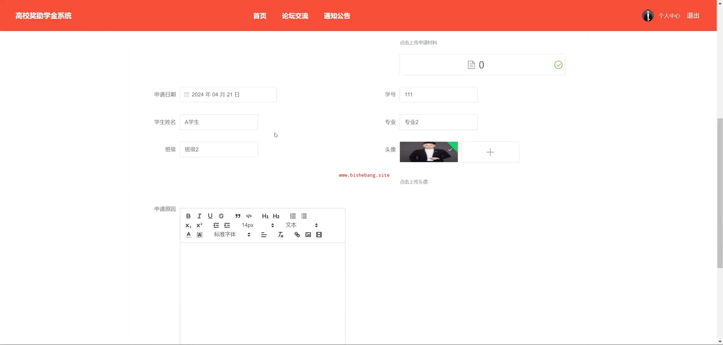Insert an image in the editor
This screenshot has height=345, width=723.
tap(308, 235)
